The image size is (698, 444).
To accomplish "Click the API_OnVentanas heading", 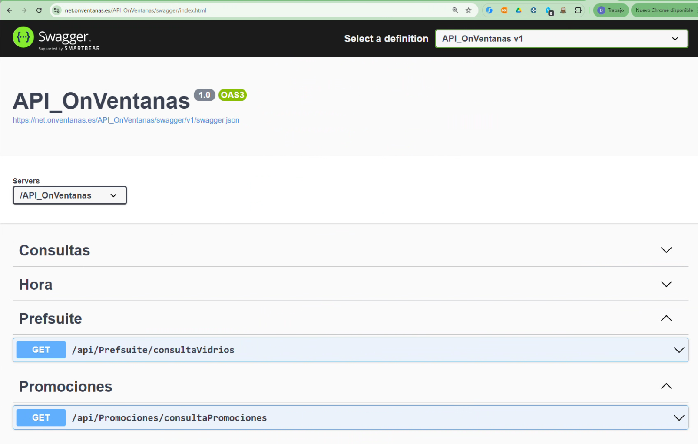I will click(x=101, y=101).
